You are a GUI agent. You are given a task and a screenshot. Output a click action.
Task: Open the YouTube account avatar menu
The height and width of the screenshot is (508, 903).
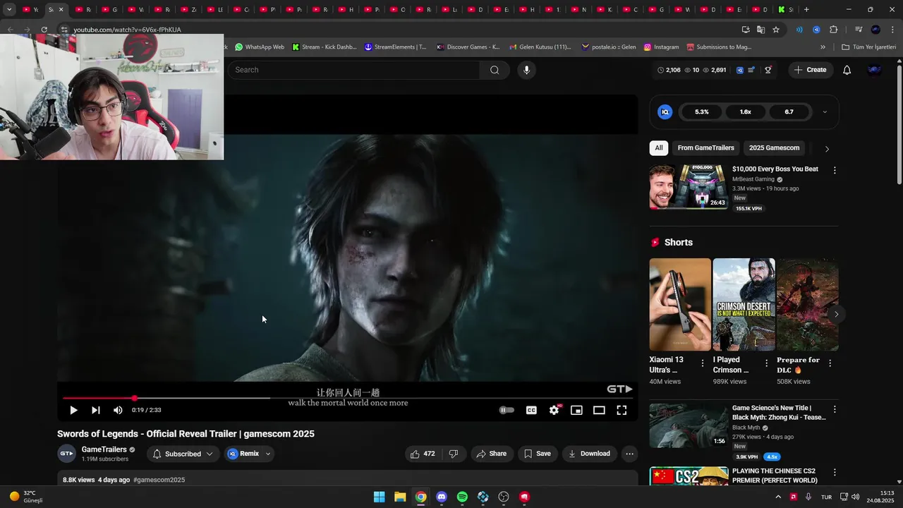pos(874,70)
